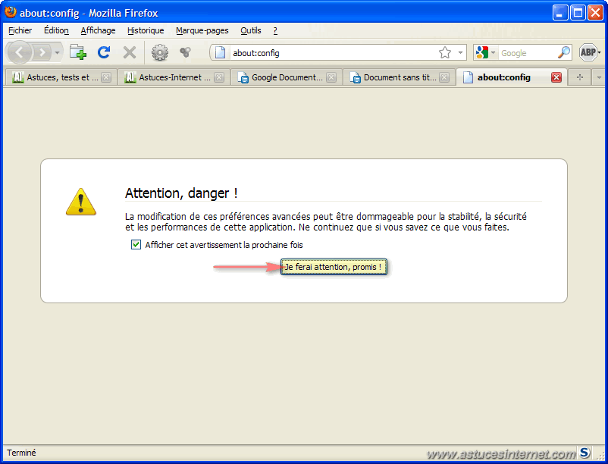The image size is (608, 464).
Task: Open the Fichier menu
Action: [x=20, y=30]
